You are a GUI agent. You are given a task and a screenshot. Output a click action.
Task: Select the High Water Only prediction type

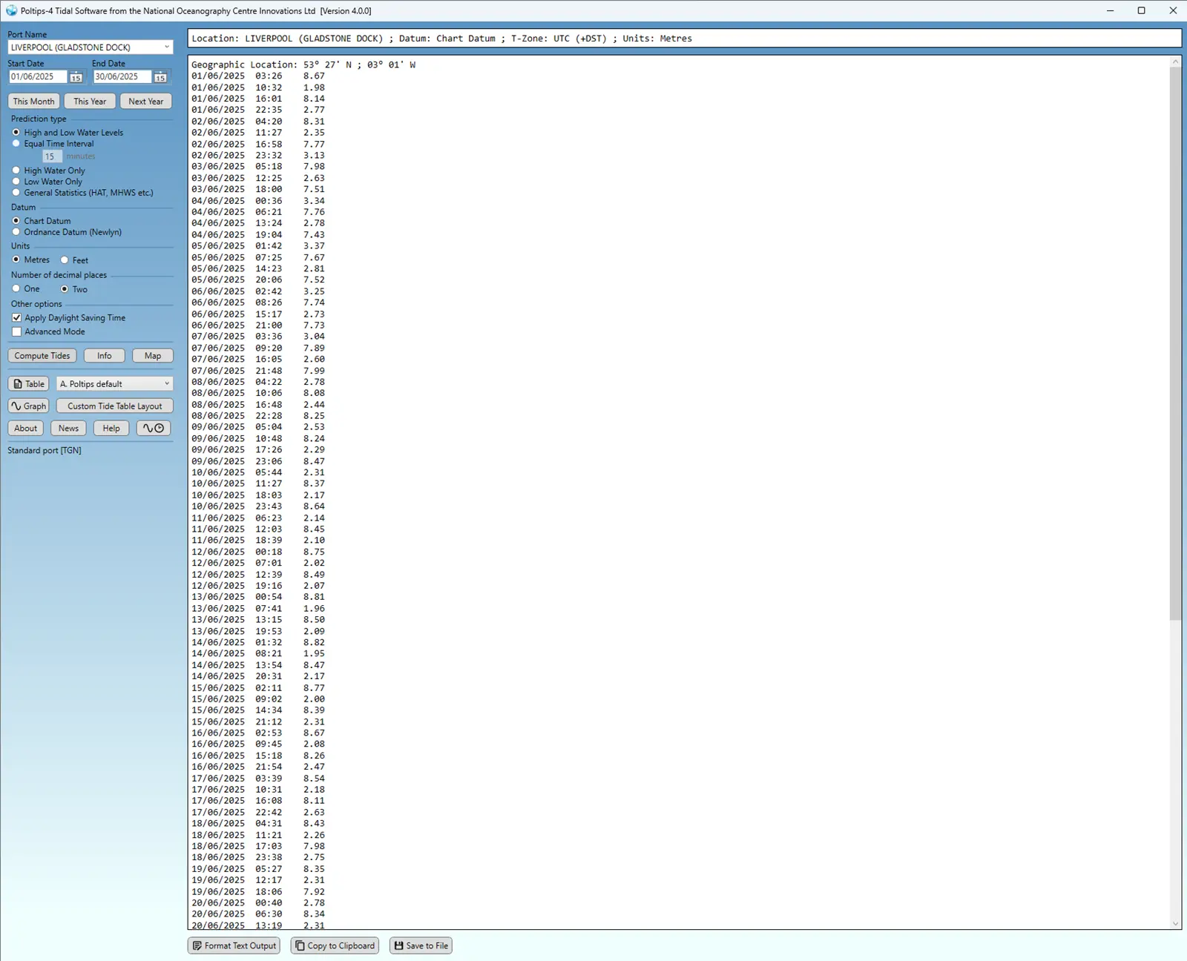point(16,171)
